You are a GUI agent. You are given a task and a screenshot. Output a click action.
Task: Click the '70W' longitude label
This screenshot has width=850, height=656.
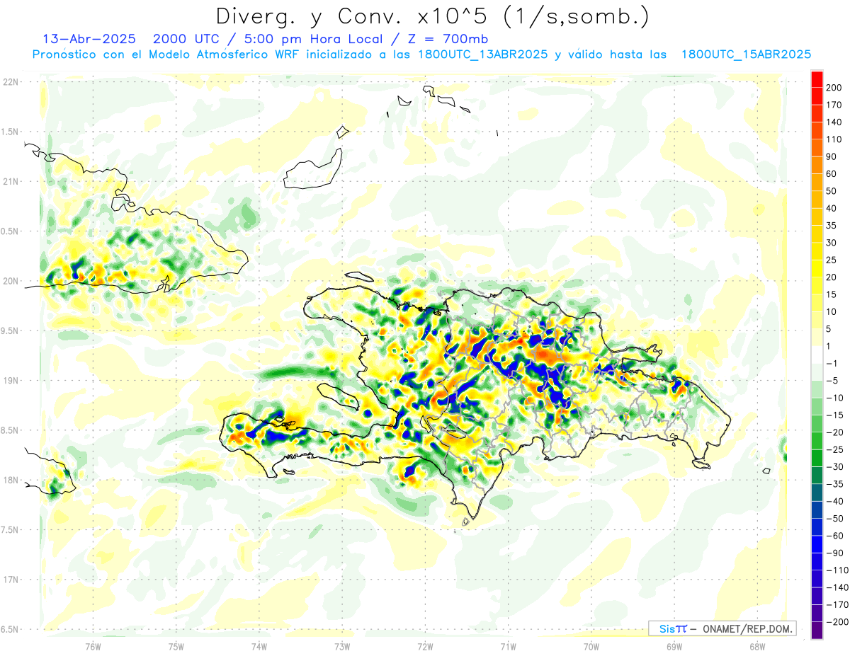pyautogui.click(x=591, y=646)
